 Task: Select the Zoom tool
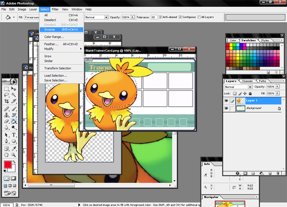(13, 155)
